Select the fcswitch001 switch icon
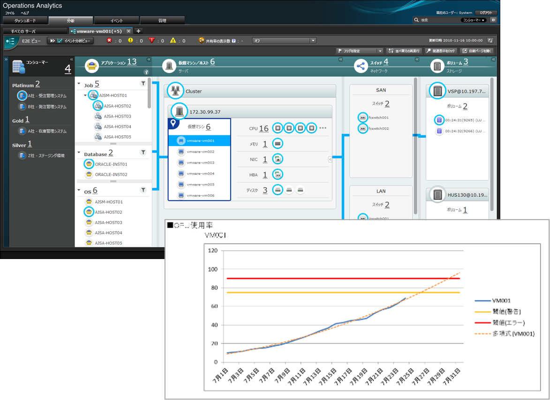The width and height of the screenshot is (550, 400). 363,118
